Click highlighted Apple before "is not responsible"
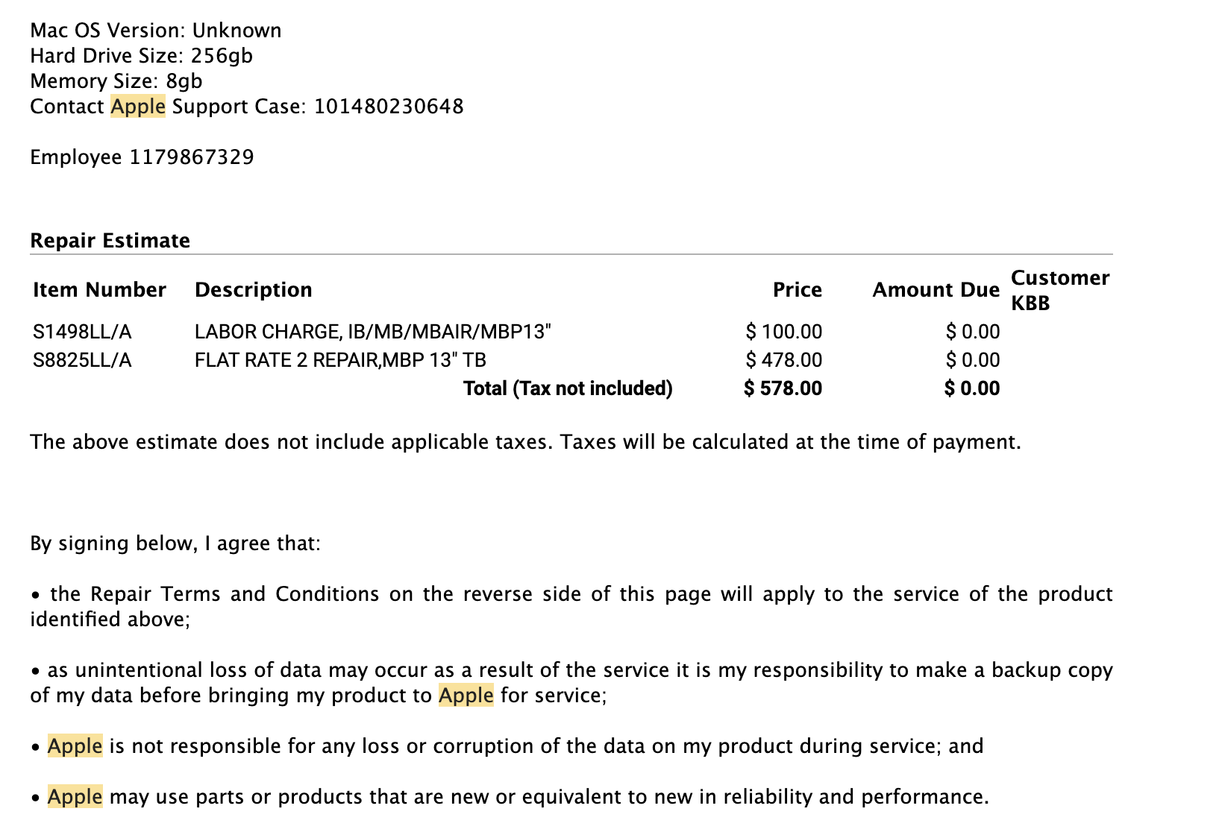The width and height of the screenshot is (1225, 826). (75, 746)
